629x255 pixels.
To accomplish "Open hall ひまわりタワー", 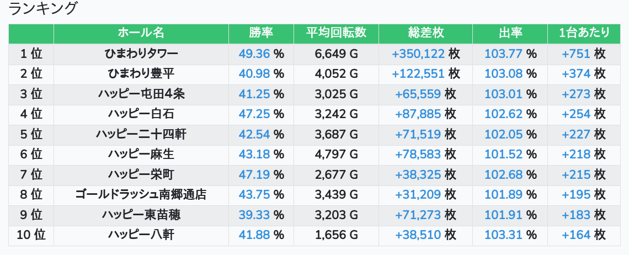I will [x=141, y=54].
